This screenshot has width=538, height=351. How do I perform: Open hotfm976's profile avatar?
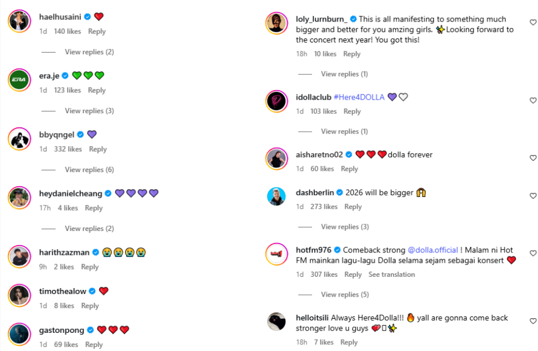pyautogui.click(x=276, y=253)
